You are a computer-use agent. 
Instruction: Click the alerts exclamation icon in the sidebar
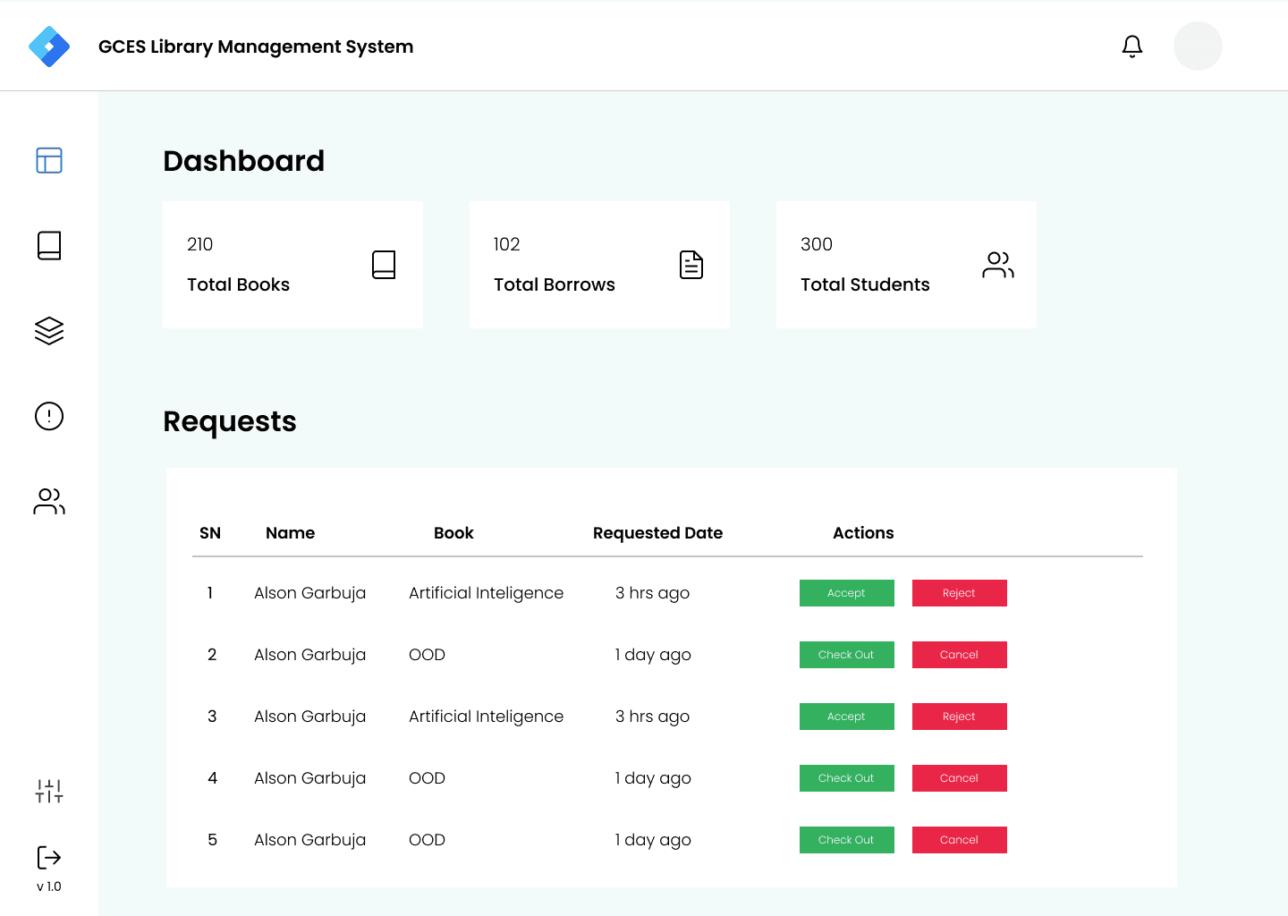48,416
